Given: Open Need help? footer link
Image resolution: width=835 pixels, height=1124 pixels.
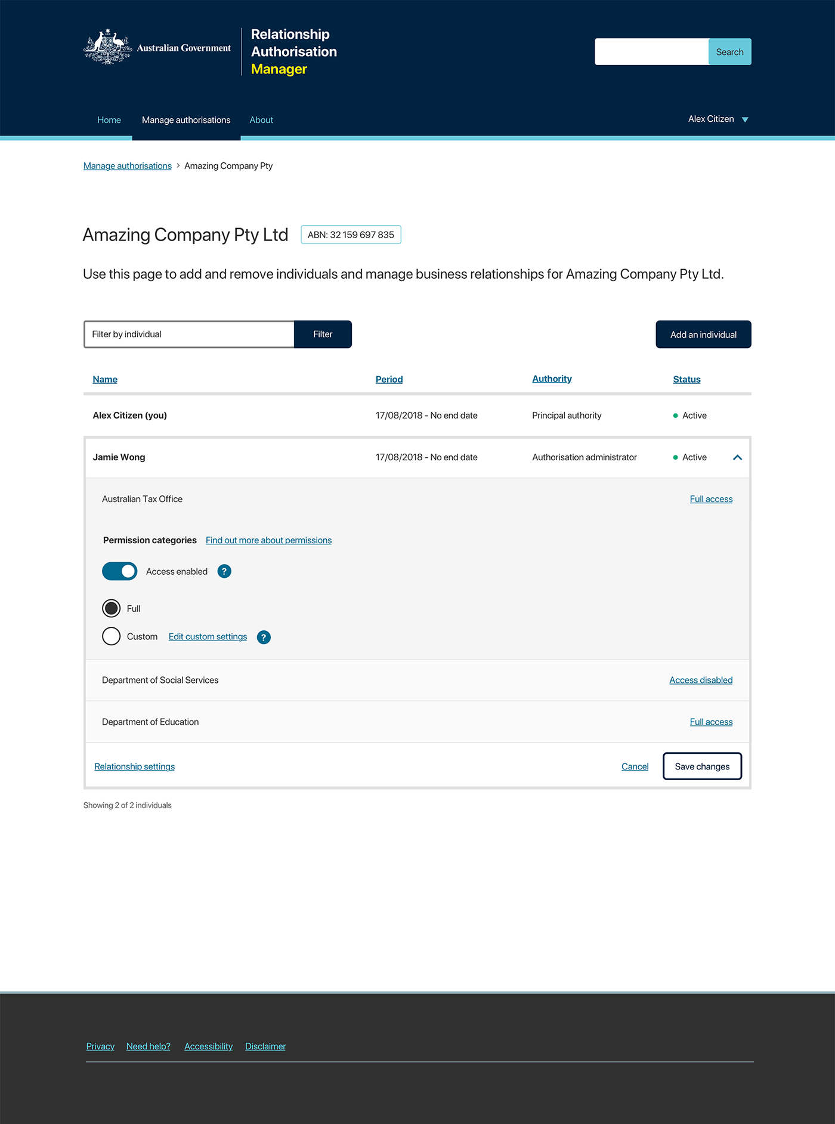Looking at the screenshot, I should tap(149, 1046).
